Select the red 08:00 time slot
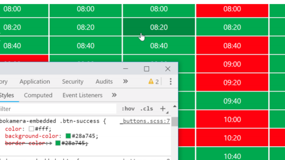Image resolution: width=285 pixels, height=160 pixels. [232, 11]
